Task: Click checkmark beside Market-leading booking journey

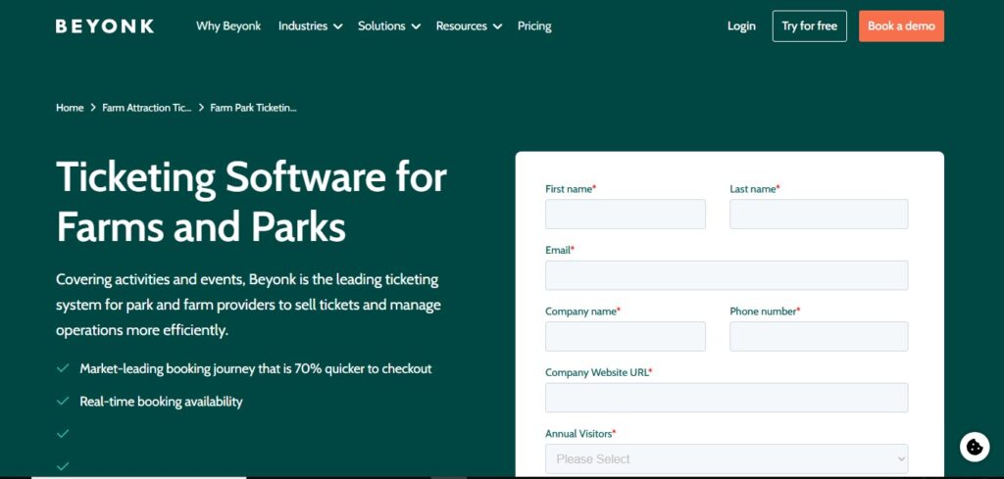Action: (x=63, y=369)
